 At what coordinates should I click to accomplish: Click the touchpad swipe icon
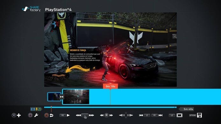tap(85, 116)
